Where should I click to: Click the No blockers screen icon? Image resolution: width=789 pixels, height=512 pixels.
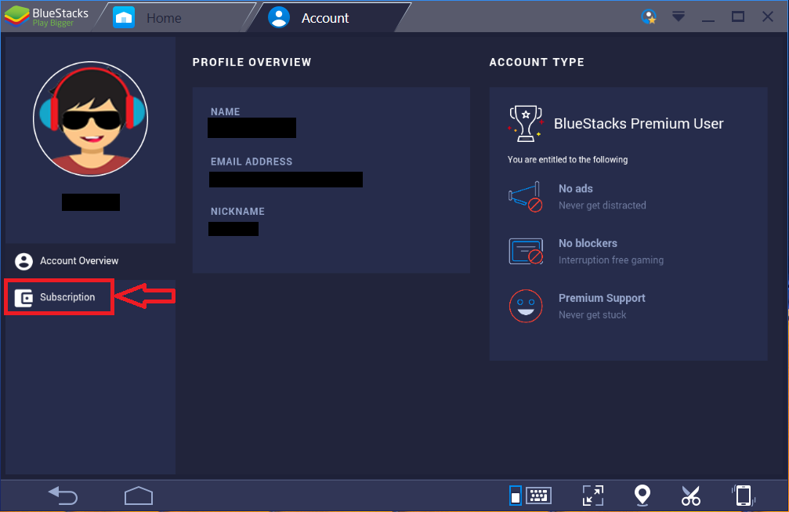click(x=526, y=251)
